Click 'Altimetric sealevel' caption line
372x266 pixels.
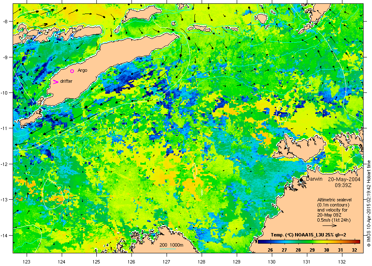coord(334,200)
